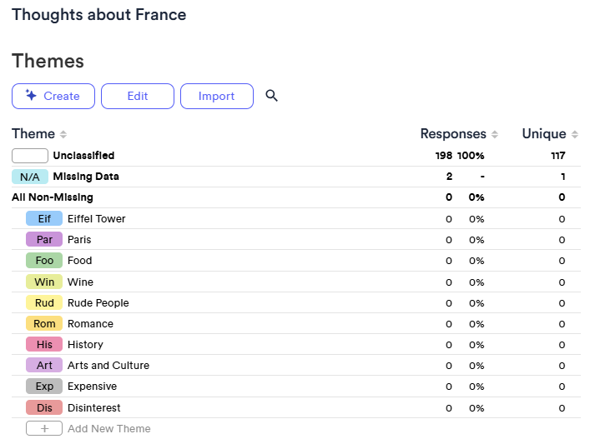Open the Import button
The image size is (595, 444).
point(217,97)
